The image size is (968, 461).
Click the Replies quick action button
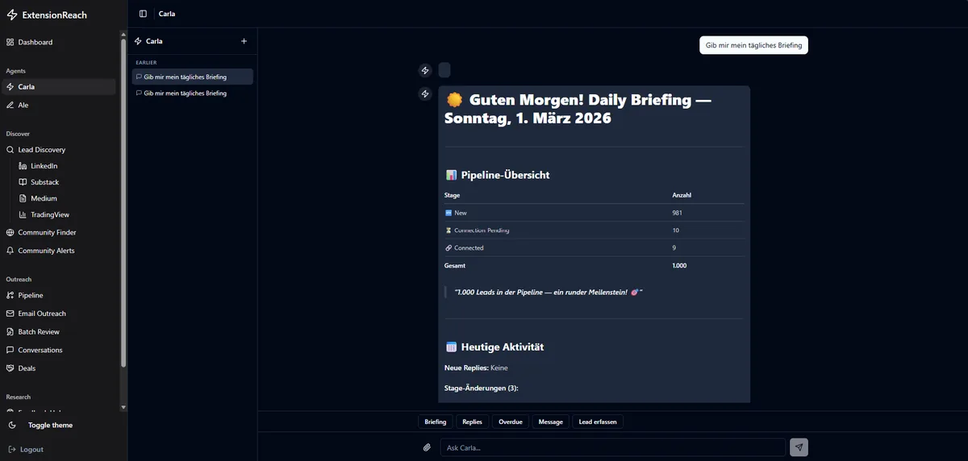click(472, 422)
